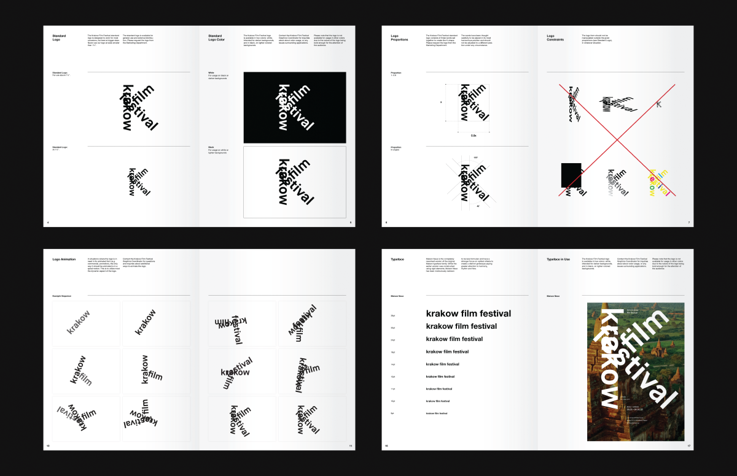Image resolution: width=737 pixels, height=476 pixels.
Task: Click the 'Typeface' heading on page 16
Action: pos(398,259)
